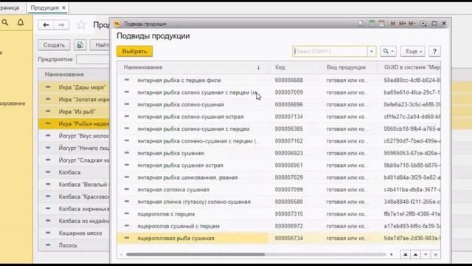The height and width of the screenshot is (266, 472).
Task: Click the Создать button
Action: pyautogui.click(x=54, y=45)
